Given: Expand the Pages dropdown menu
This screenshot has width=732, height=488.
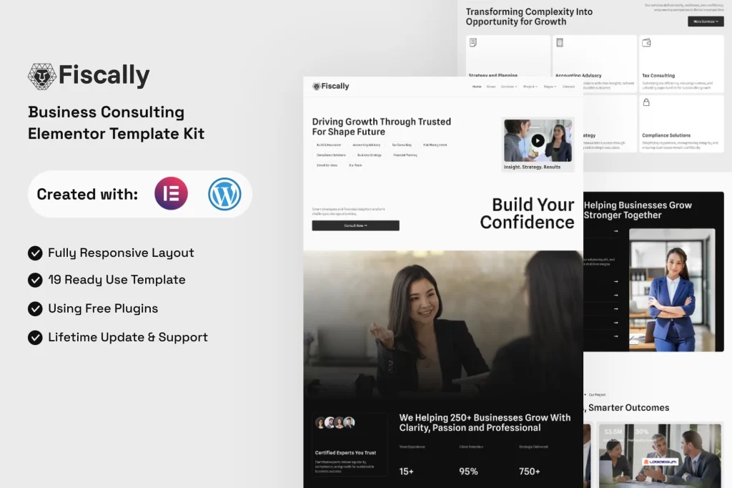Looking at the screenshot, I should [550, 87].
